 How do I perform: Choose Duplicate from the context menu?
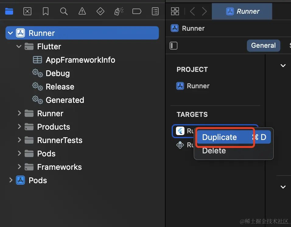[234, 137]
